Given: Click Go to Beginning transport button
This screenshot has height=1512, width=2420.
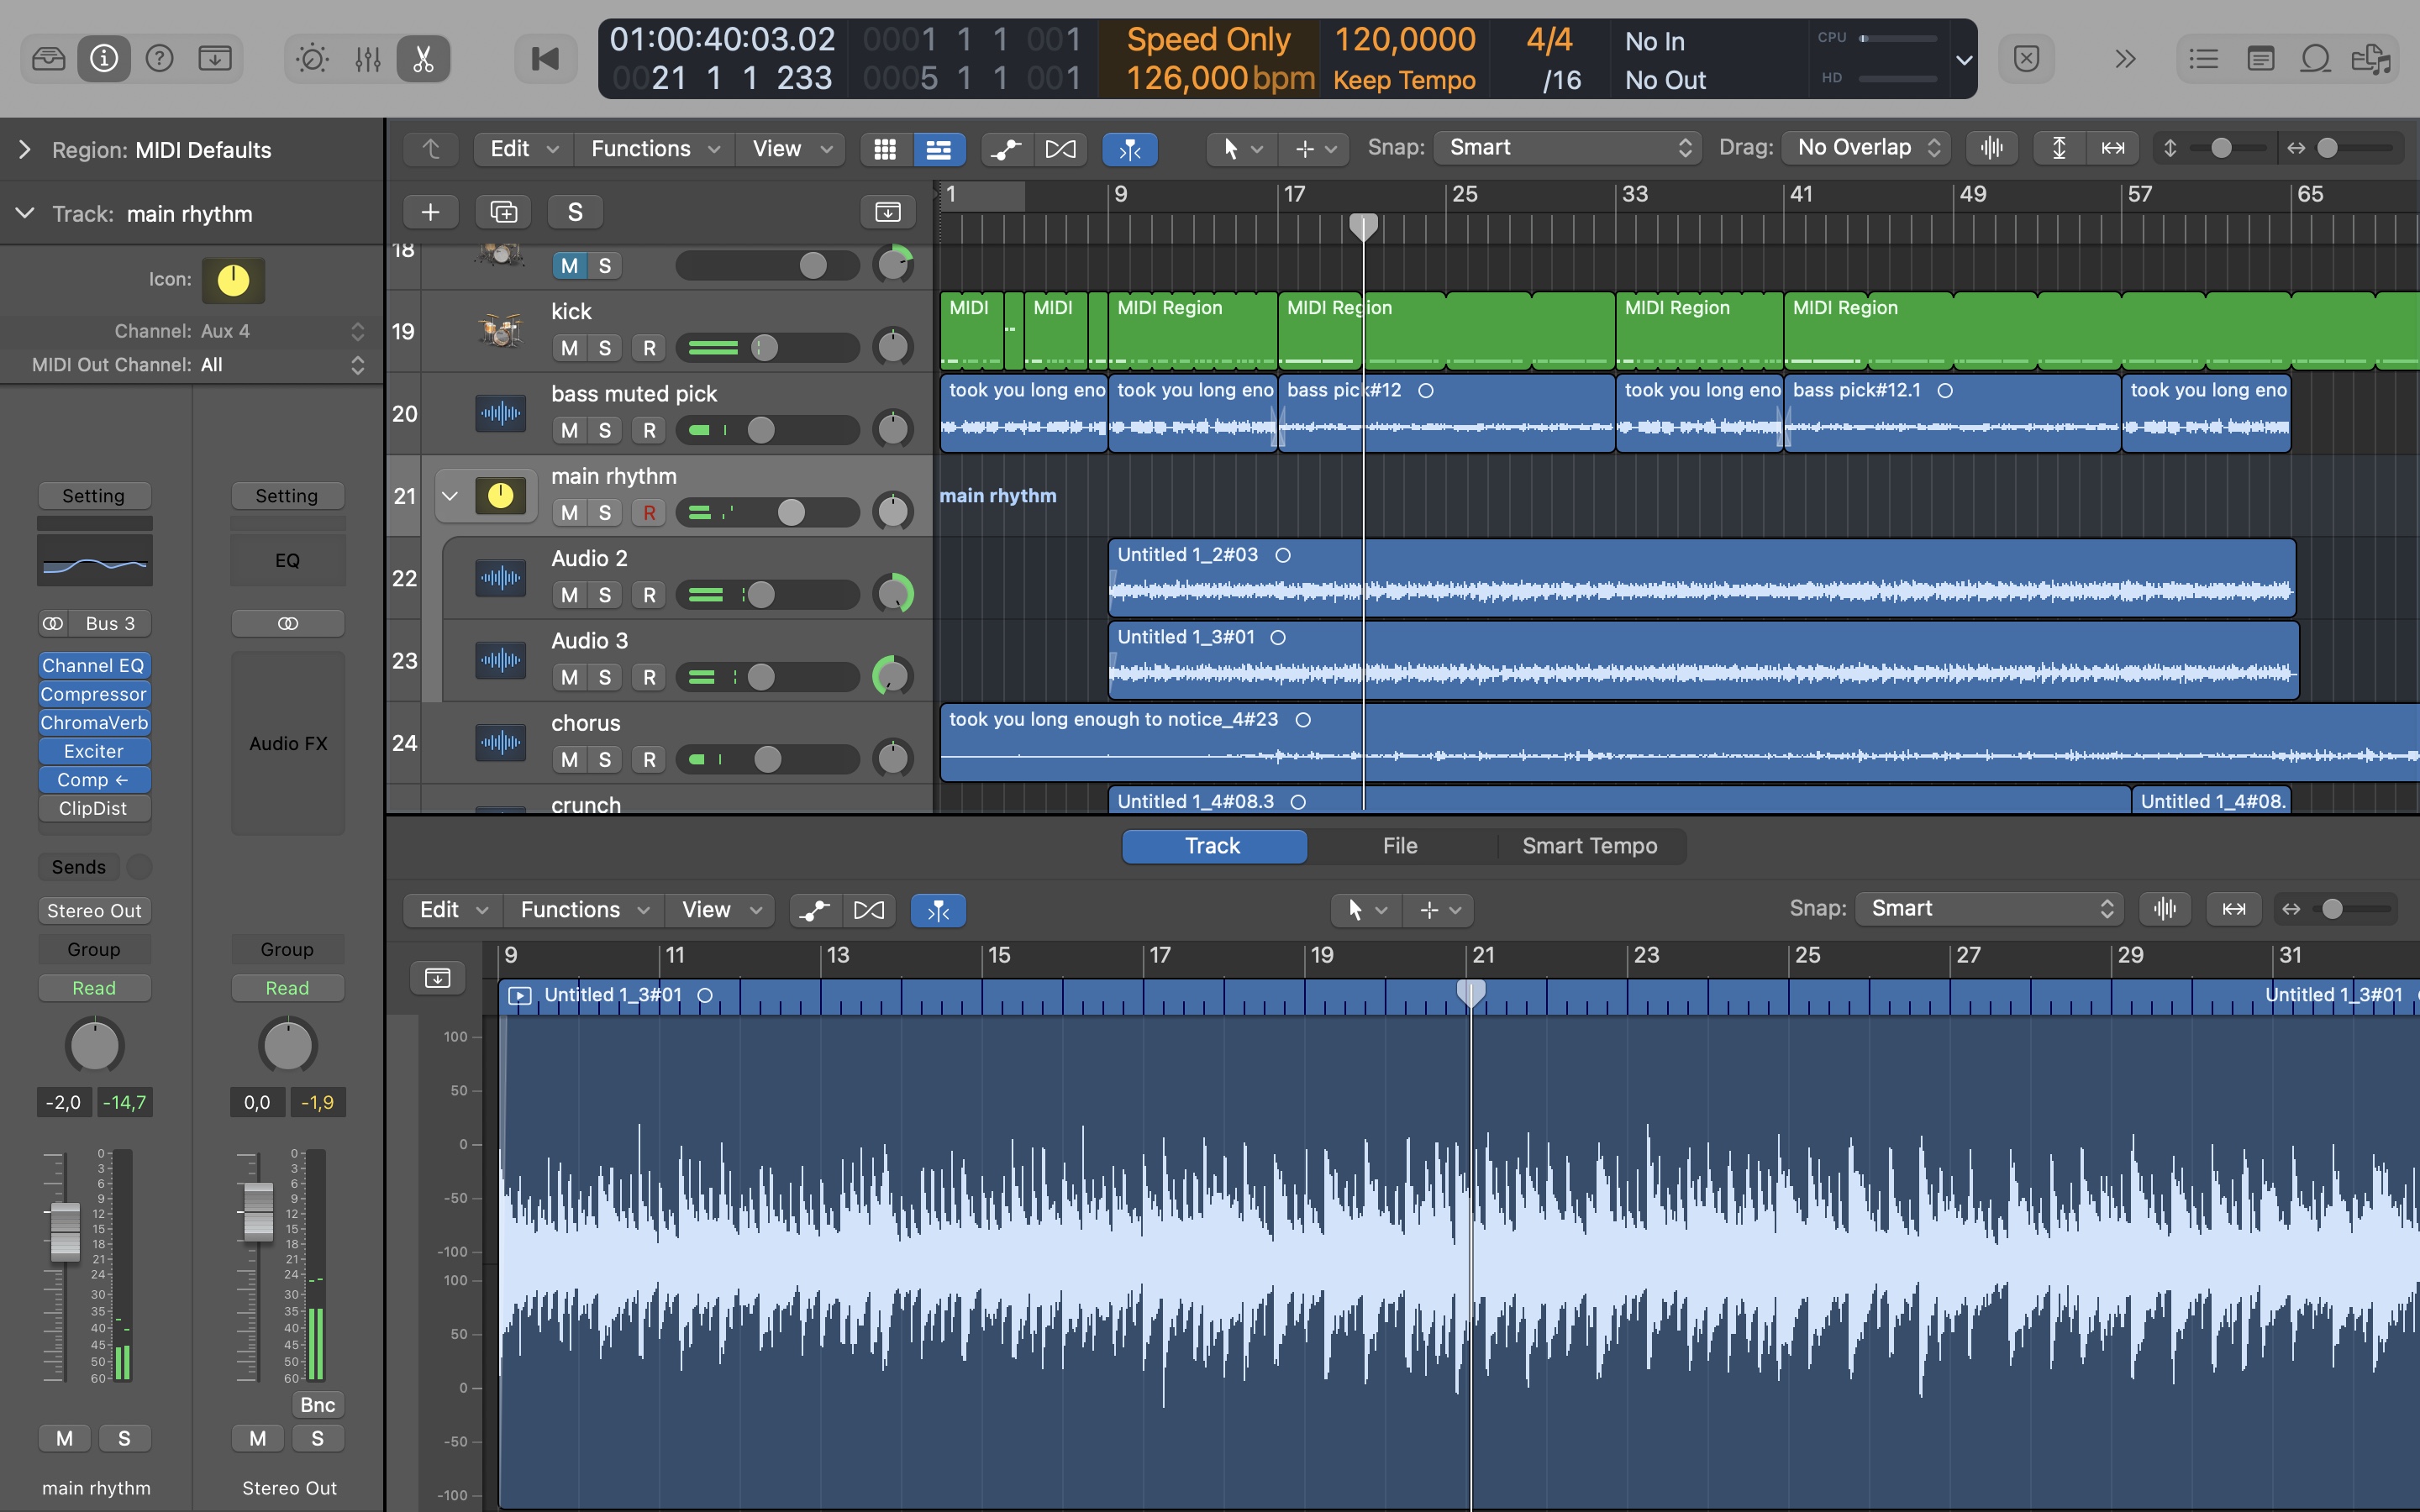Looking at the screenshot, I should tap(545, 59).
